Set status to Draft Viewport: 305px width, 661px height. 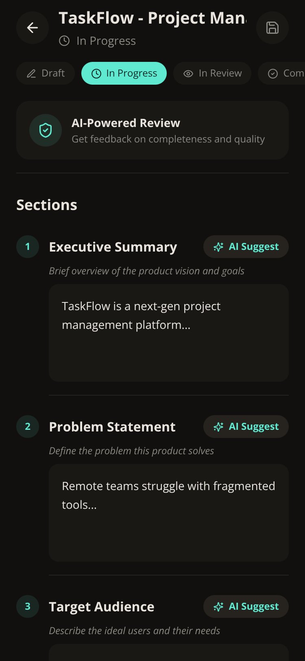(x=46, y=73)
